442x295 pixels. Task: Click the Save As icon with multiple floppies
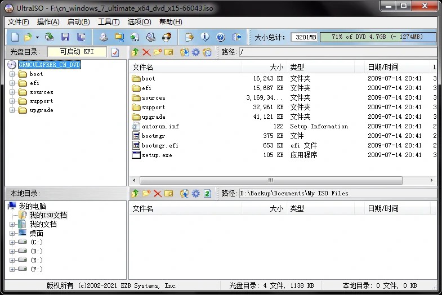pos(81,37)
